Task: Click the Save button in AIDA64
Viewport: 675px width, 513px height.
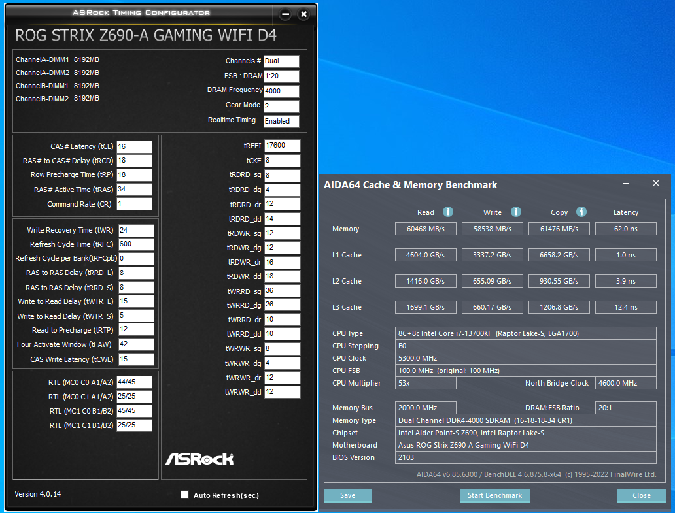Action: [347, 495]
